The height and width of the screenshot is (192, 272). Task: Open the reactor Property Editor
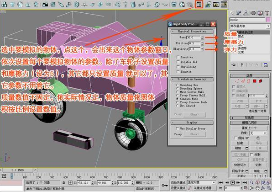[199, 4]
